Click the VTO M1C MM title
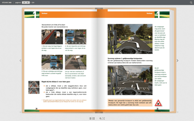 7,3
